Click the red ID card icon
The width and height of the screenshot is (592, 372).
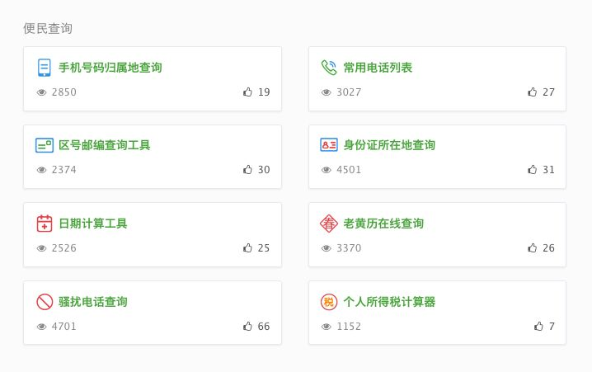329,145
